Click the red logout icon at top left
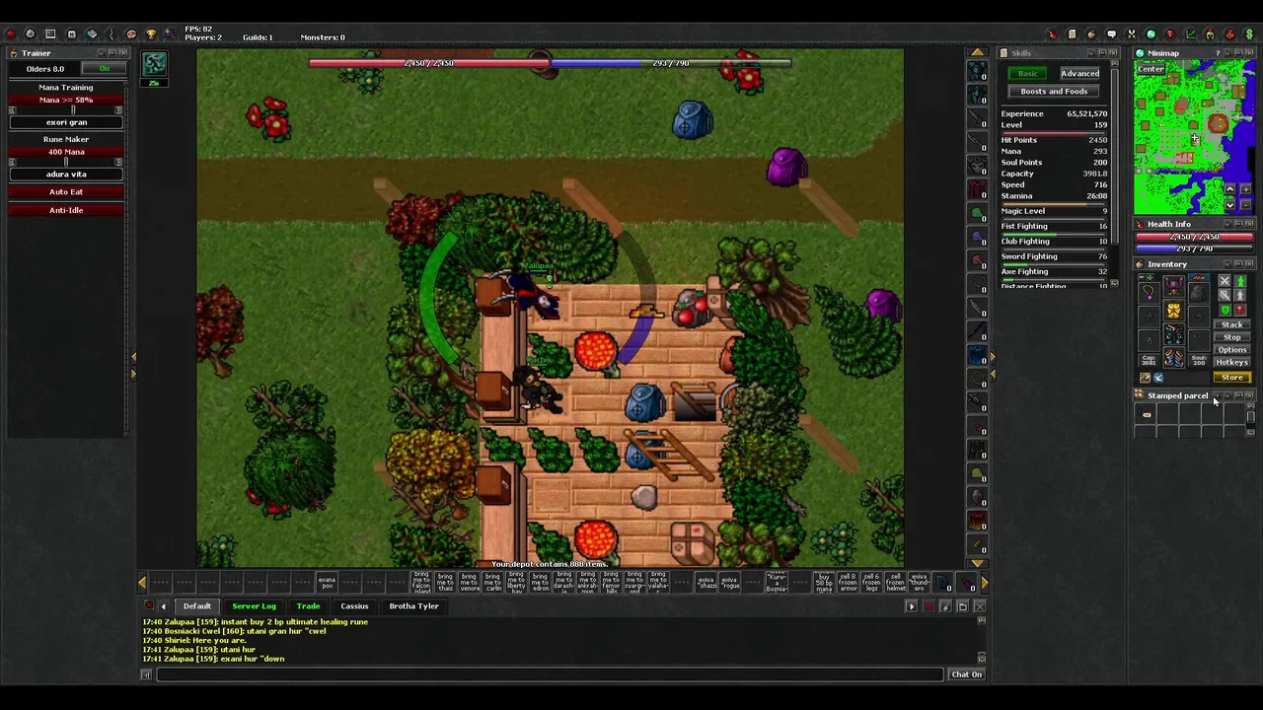 [x=11, y=35]
